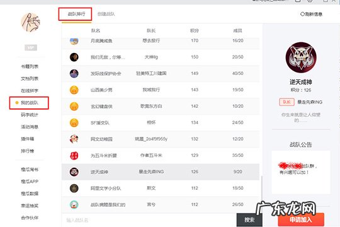340x227 pixels.
Task: Click skull avatar in 逆天成神 row
Action: [74, 172]
